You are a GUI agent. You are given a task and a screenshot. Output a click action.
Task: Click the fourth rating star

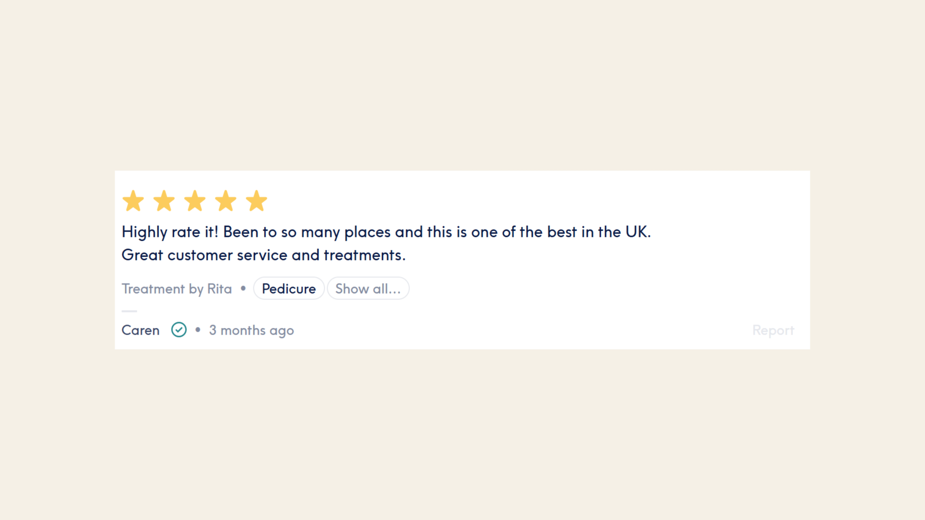coord(225,201)
